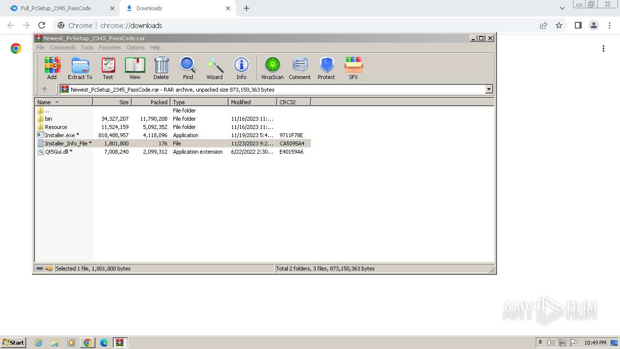Open Internet Explorer from taskbar

pyautogui.click(x=39, y=343)
